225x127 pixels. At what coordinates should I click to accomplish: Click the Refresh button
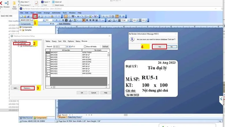click(105, 46)
